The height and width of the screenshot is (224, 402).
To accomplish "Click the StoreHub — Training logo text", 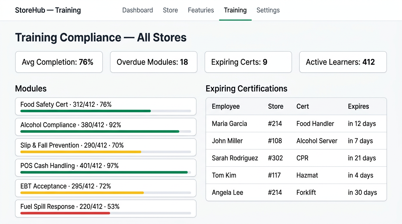I will pos(48,10).
